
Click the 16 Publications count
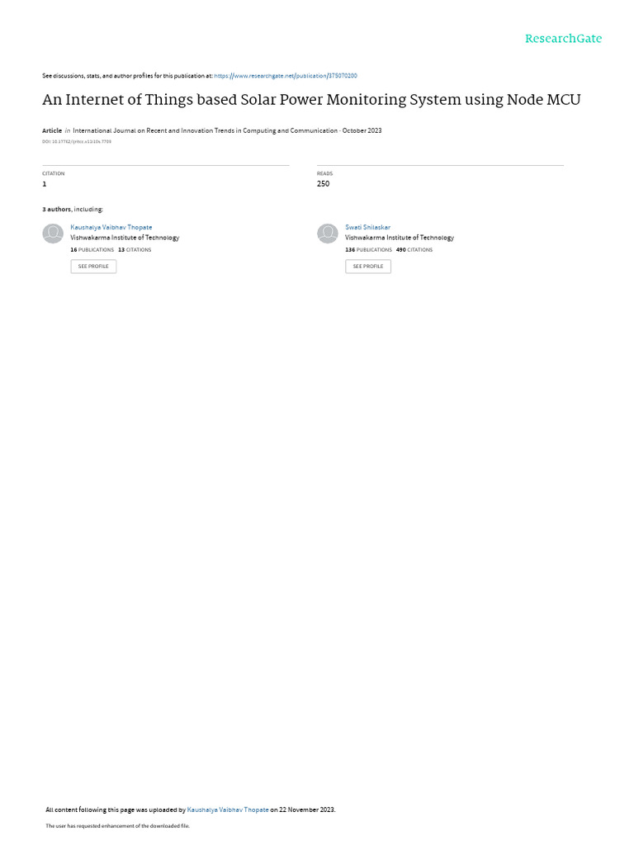(x=92, y=250)
